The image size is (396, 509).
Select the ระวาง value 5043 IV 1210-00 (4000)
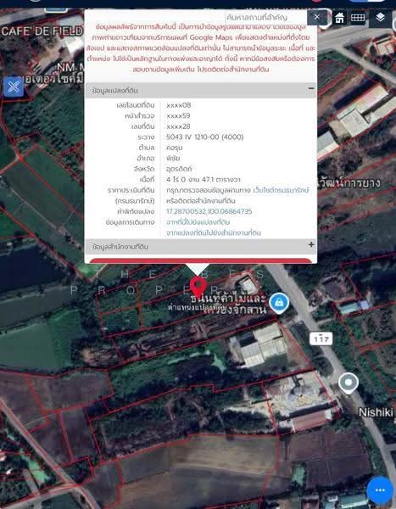coord(205,137)
